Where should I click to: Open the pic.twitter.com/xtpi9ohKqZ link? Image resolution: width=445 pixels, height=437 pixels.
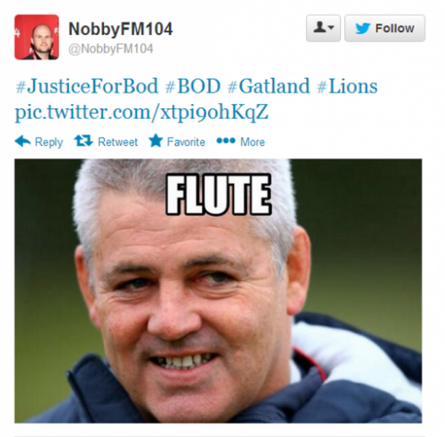click(x=141, y=112)
